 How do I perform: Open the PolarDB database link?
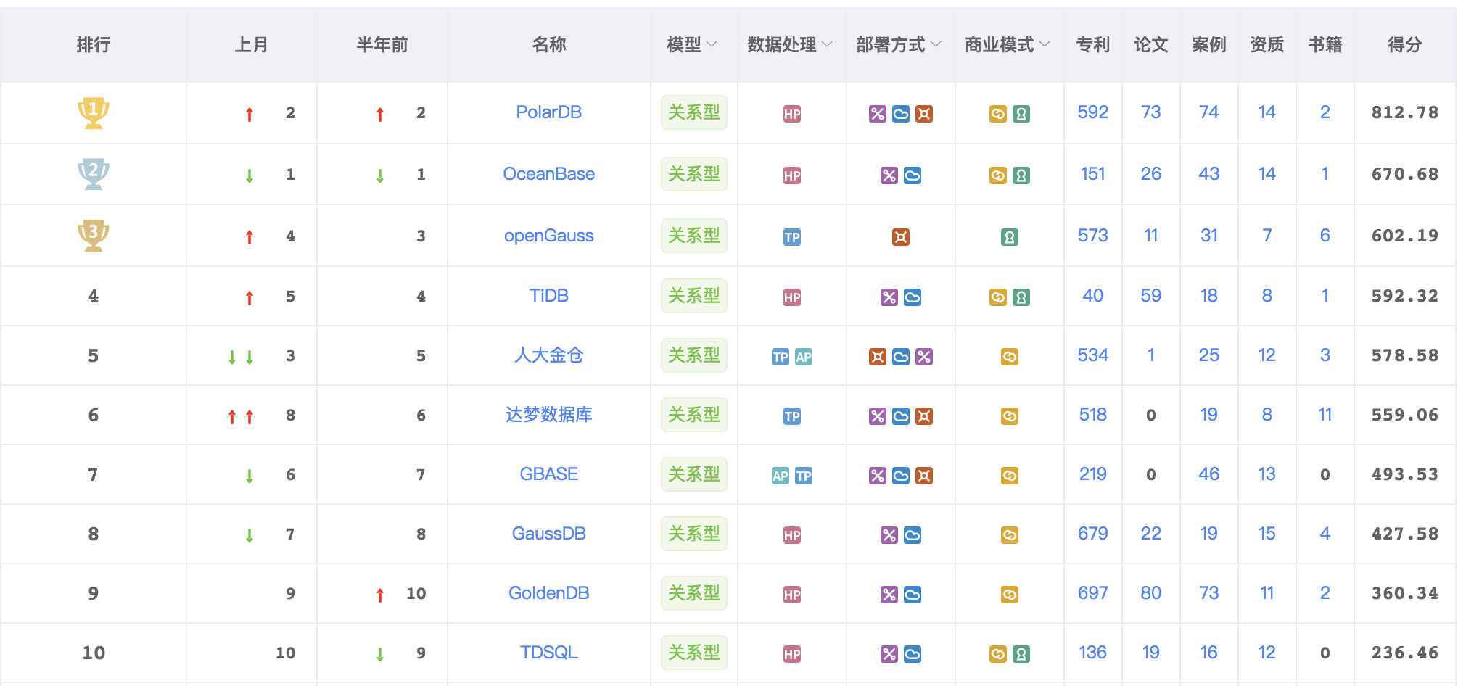pyautogui.click(x=548, y=112)
